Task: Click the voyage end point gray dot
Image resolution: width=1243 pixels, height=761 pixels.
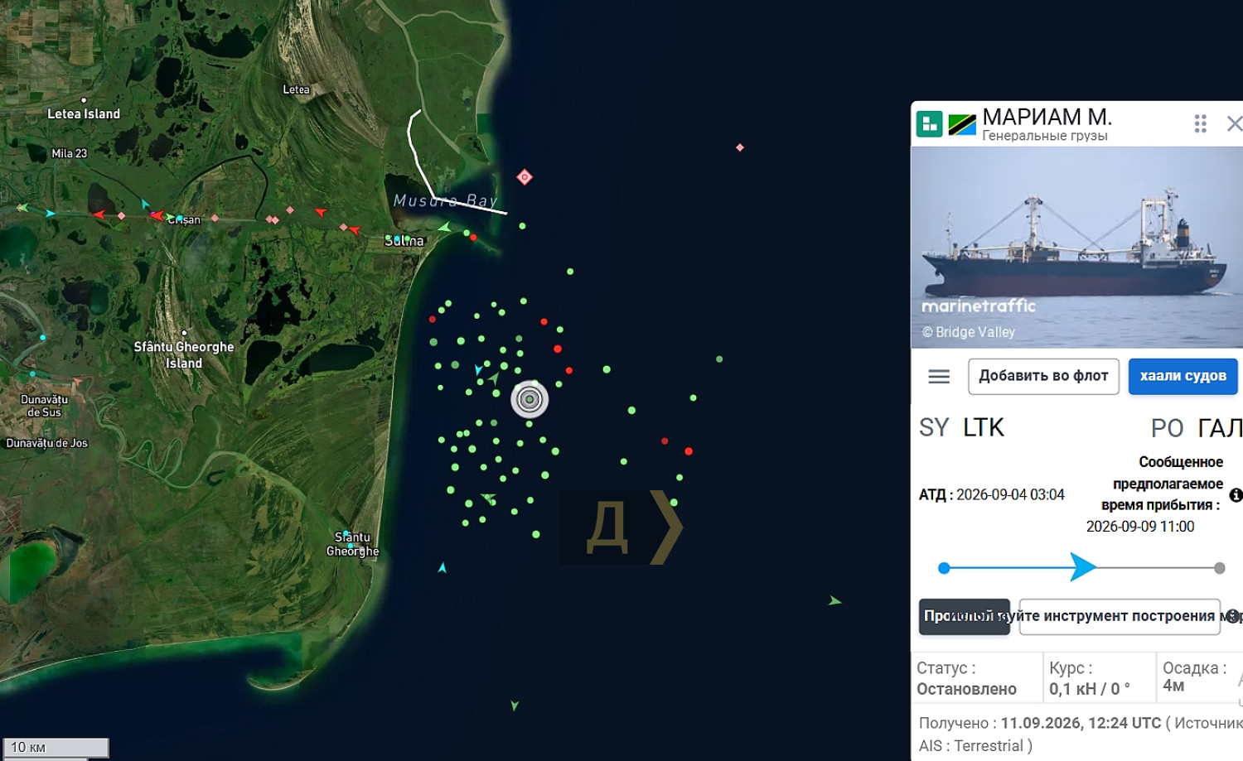Action: [x=1220, y=568]
